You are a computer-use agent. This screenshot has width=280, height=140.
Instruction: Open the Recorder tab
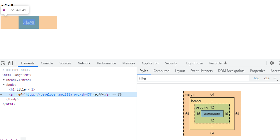click(x=218, y=63)
